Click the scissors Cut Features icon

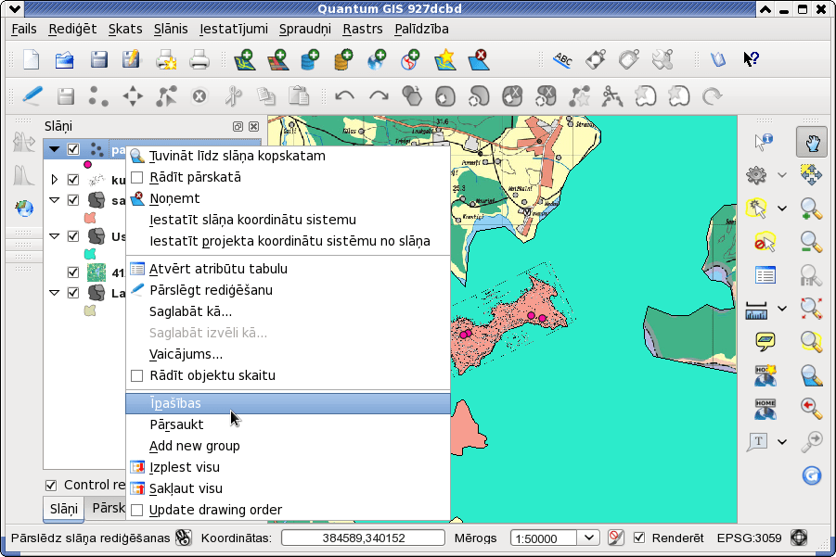[x=233, y=96]
